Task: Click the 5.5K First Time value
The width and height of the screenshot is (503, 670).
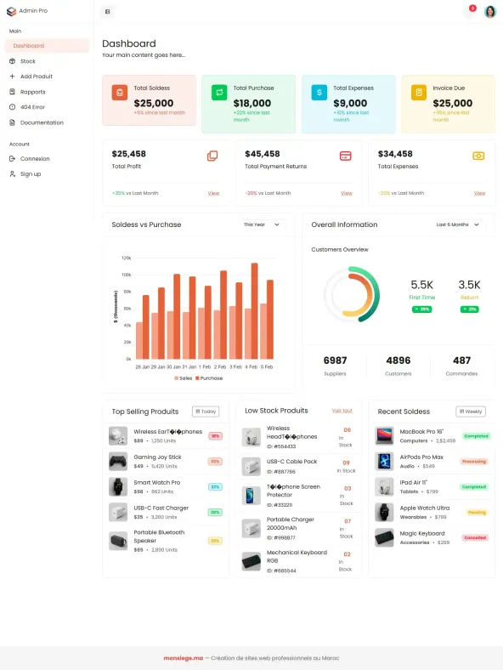Action: [422, 285]
